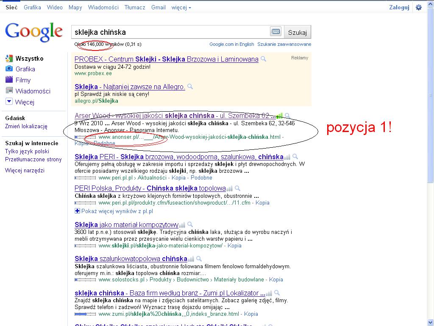434x326 pixels.
Task: Expand Pokaż więcej wyników z pl.pl
Action: click(114, 211)
